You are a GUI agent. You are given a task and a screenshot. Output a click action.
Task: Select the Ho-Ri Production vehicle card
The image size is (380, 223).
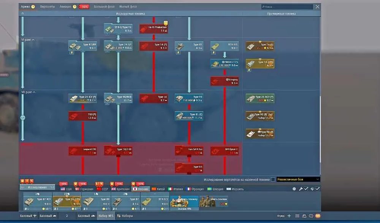click(x=154, y=29)
